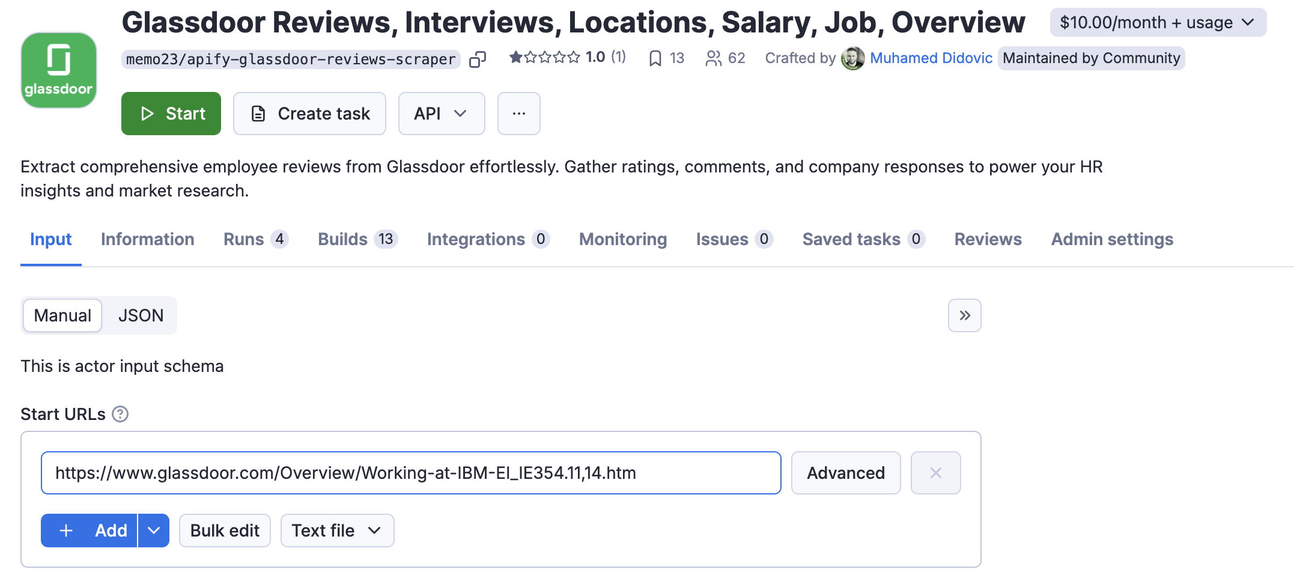Switch to Manual input mode

[x=62, y=315]
